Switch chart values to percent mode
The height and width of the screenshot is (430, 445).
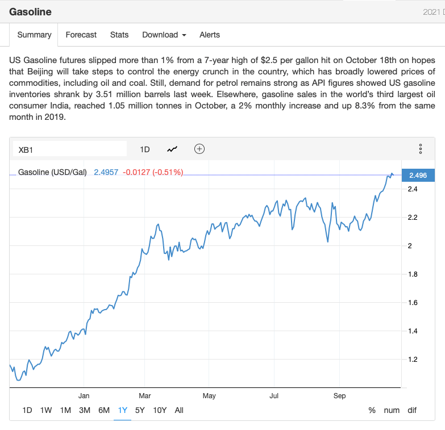point(372,410)
